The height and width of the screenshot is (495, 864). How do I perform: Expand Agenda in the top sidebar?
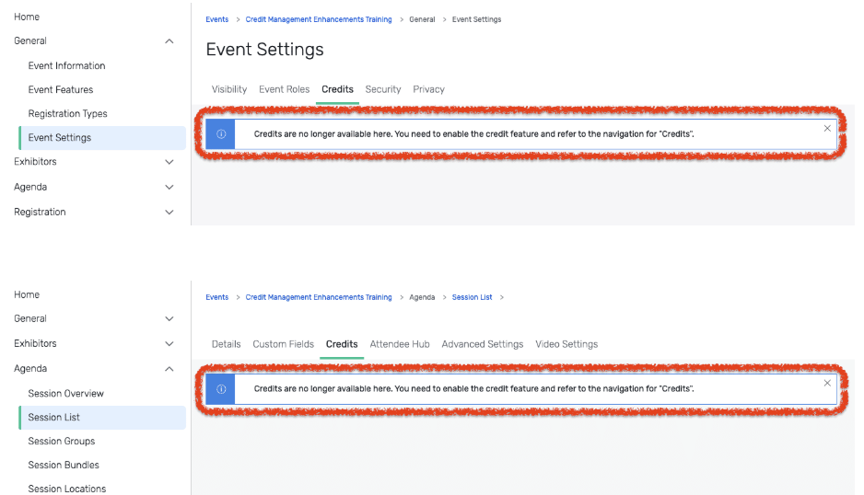[169, 187]
